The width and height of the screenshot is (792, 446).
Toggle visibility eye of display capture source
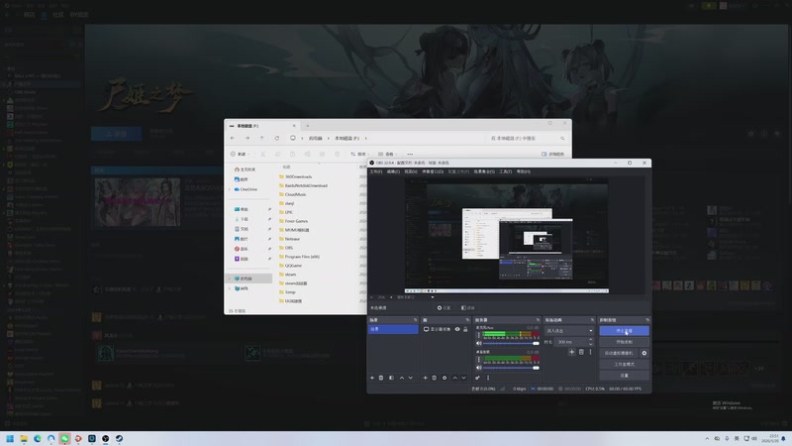tap(457, 329)
